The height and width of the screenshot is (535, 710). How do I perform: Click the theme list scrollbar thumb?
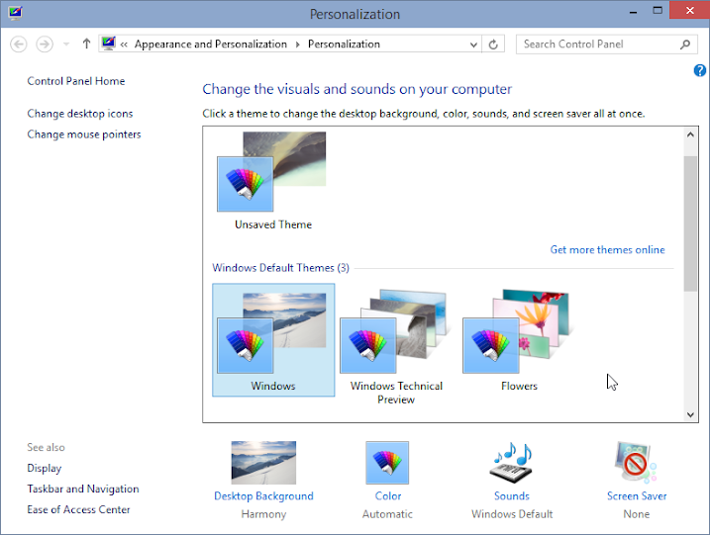690,223
